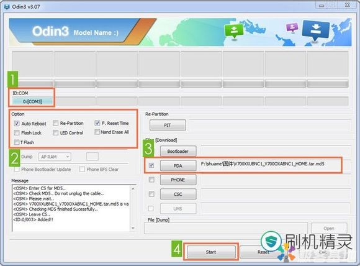Image resolution: width=360 pixels, height=266 pixels.
Task: Click the PDA firmware file path field
Action: (270, 165)
